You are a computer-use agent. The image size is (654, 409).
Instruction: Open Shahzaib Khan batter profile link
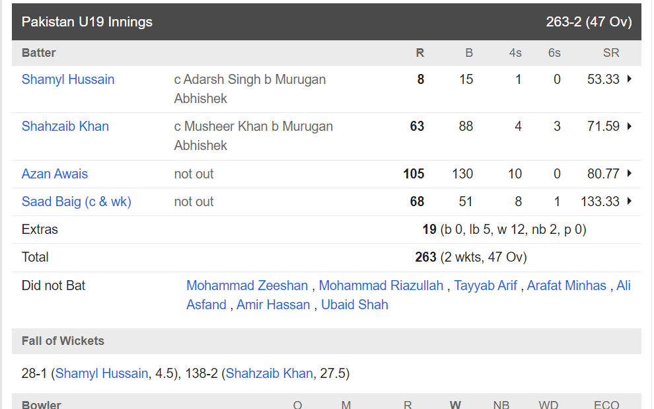[x=65, y=126]
